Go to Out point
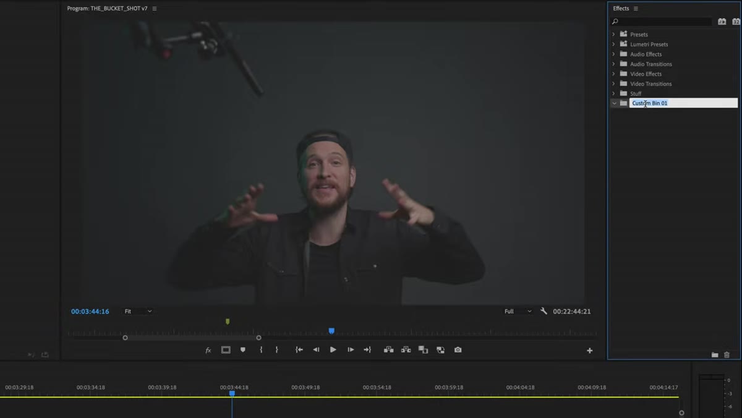The width and height of the screenshot is (742, 418). pyautogui.click(x=367, y=350)
